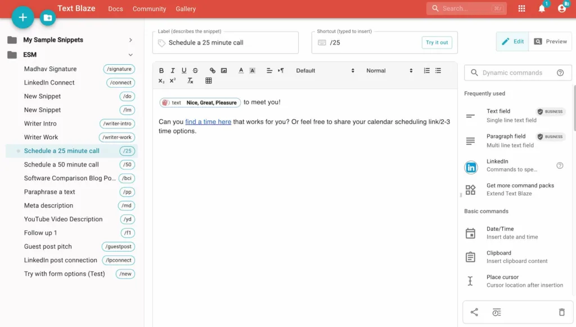The image size is (576, 327).
Task: Select the dropdown chip Nice, Great, Pleasure
Action: 200,102
